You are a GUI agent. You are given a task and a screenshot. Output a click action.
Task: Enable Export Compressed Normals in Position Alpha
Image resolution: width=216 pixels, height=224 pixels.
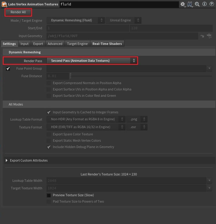pos(49,83)
